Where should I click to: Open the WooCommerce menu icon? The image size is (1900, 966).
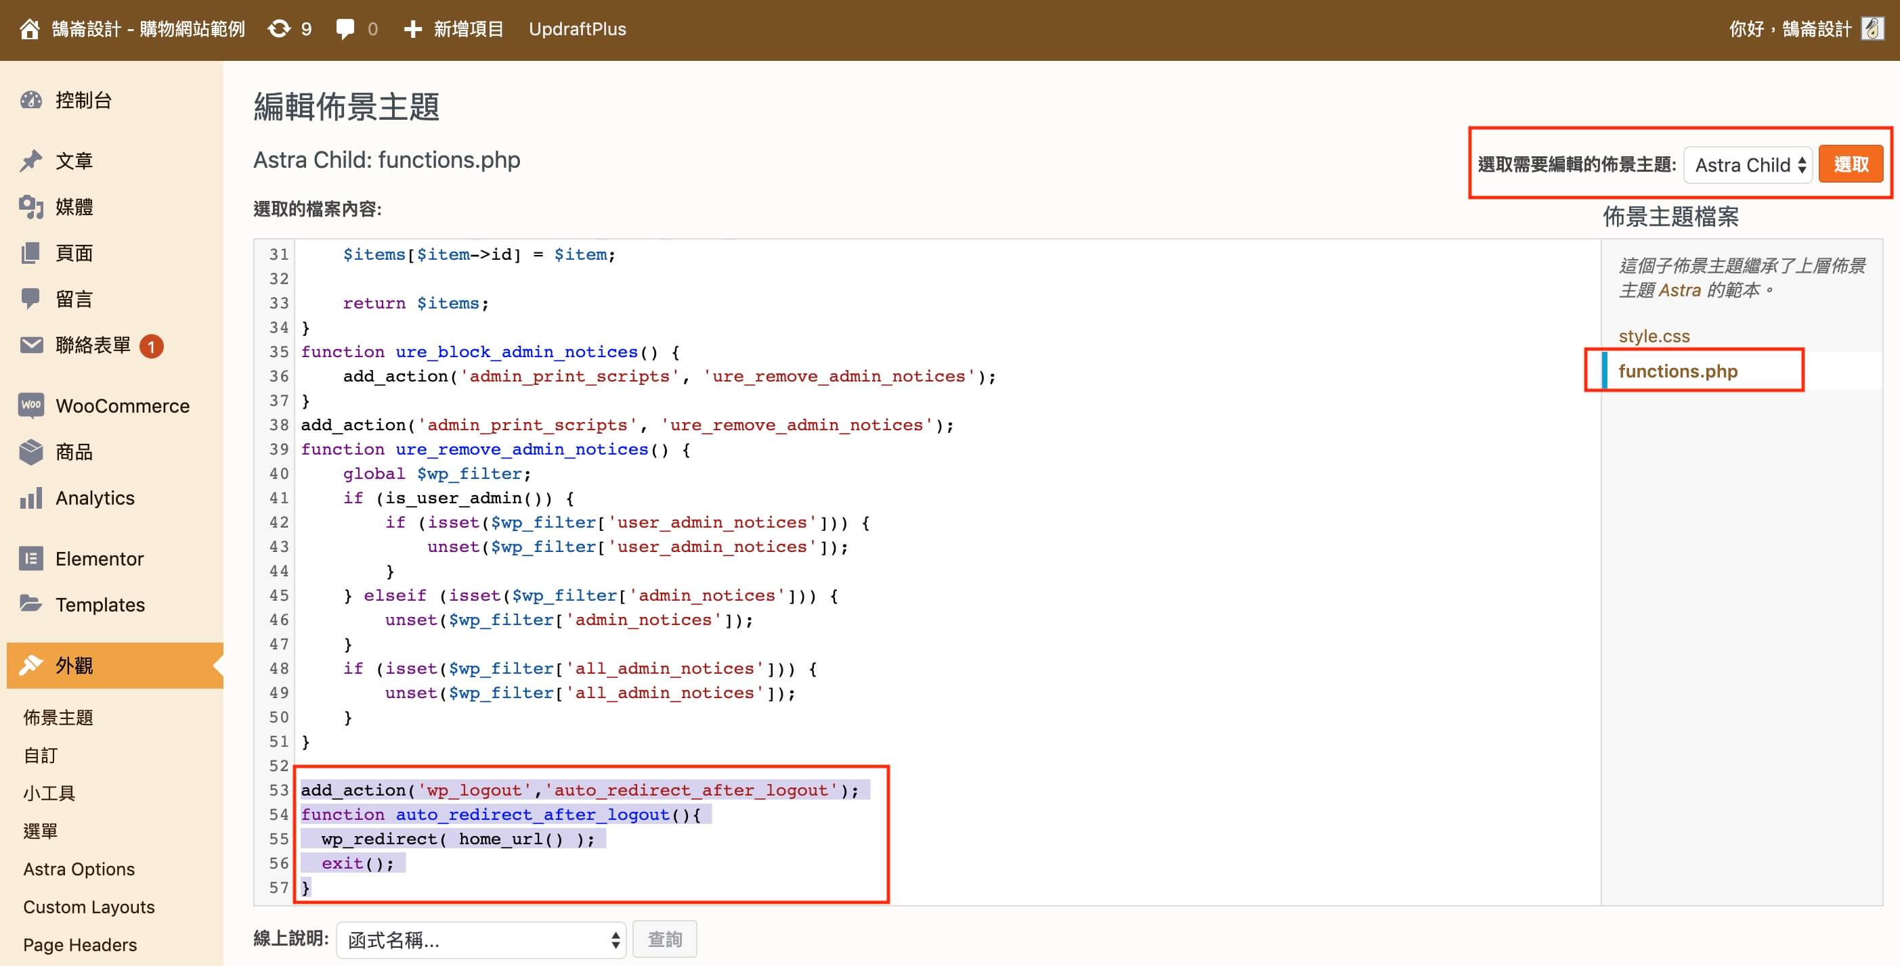click(x=31, y=405)
